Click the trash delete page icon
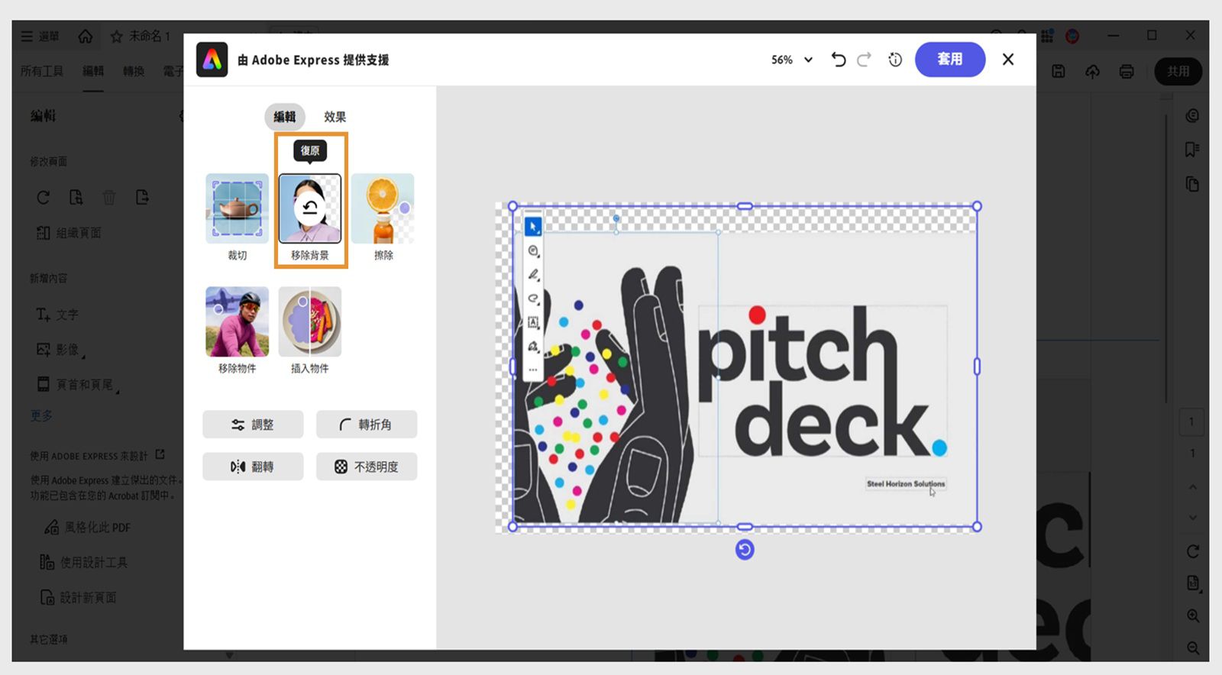 (x=109, y=198)
